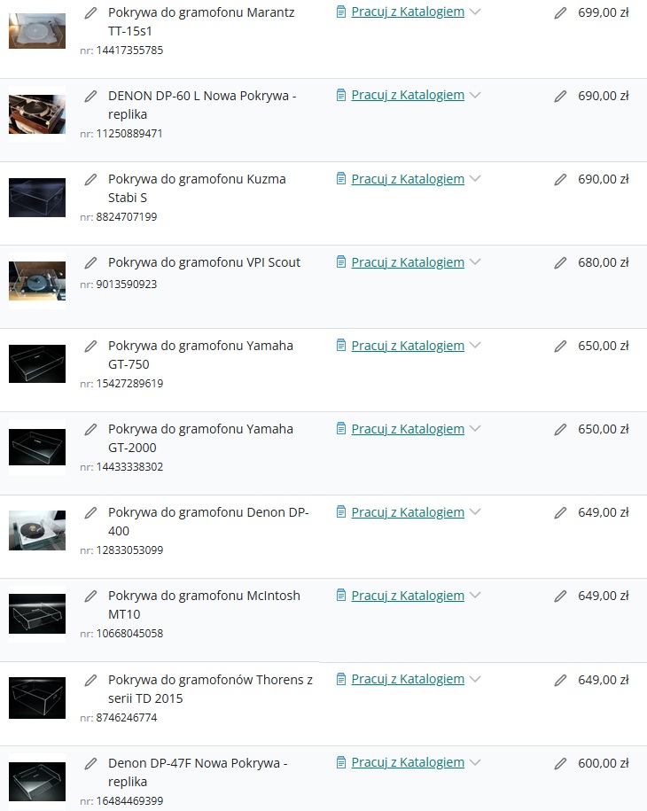
Task: Click title edit pencil for DENON DP-60 L
Action: point(90,97)
